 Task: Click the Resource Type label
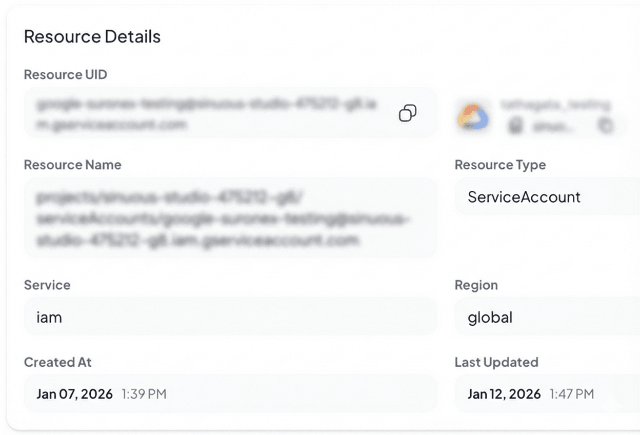click(500, 165)
